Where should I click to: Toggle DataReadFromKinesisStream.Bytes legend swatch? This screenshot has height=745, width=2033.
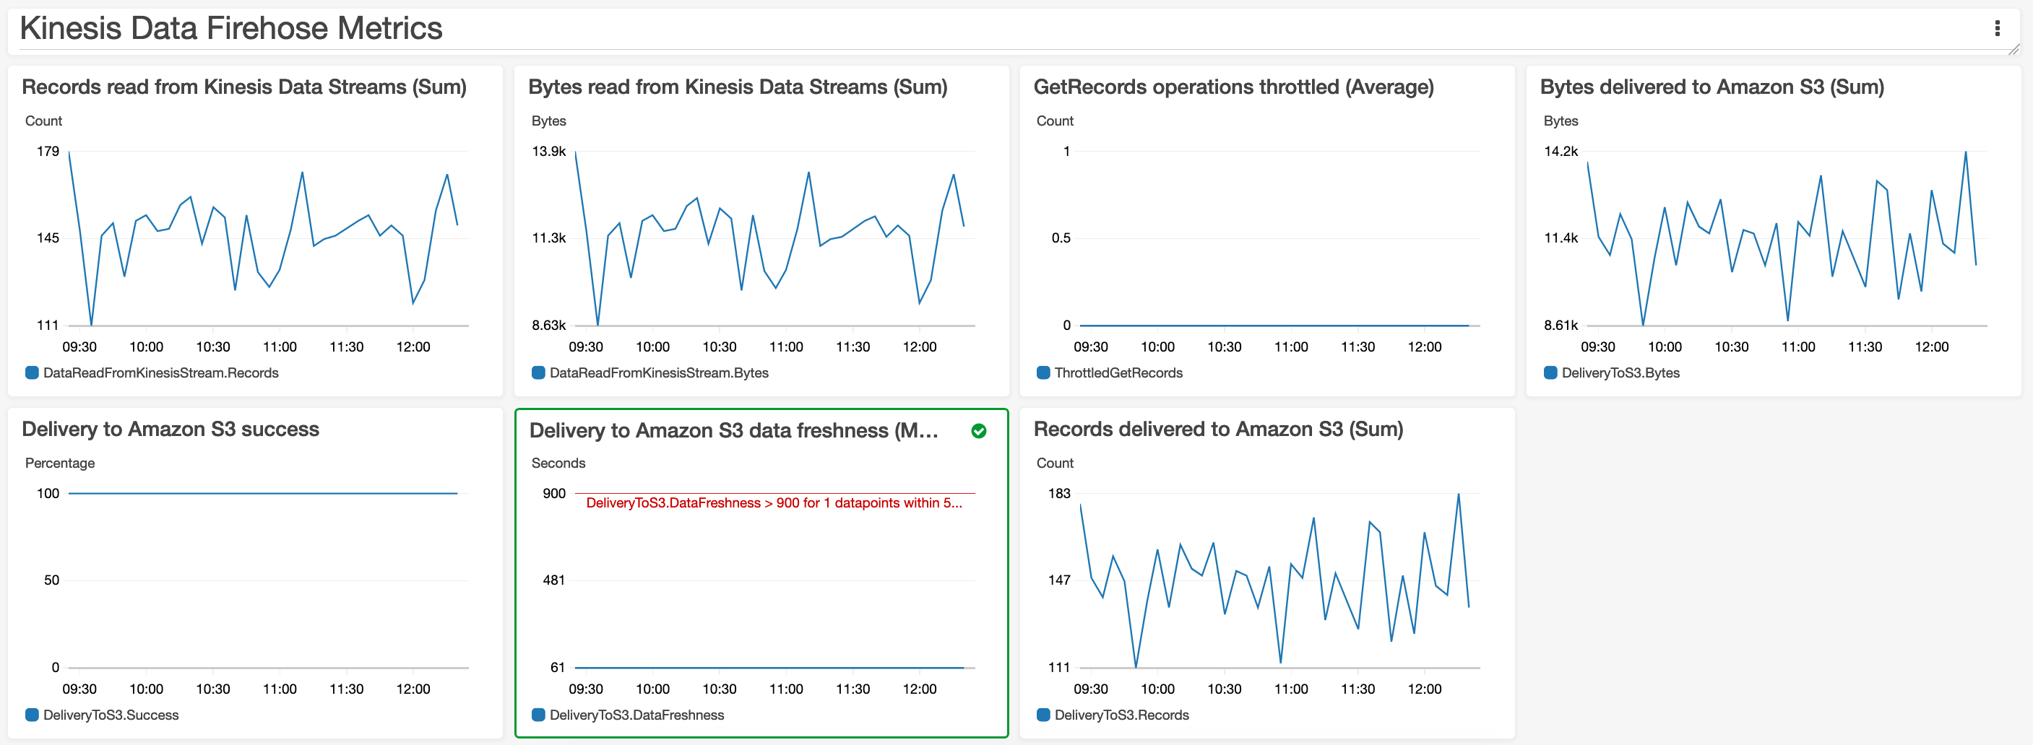coord(538,373)
